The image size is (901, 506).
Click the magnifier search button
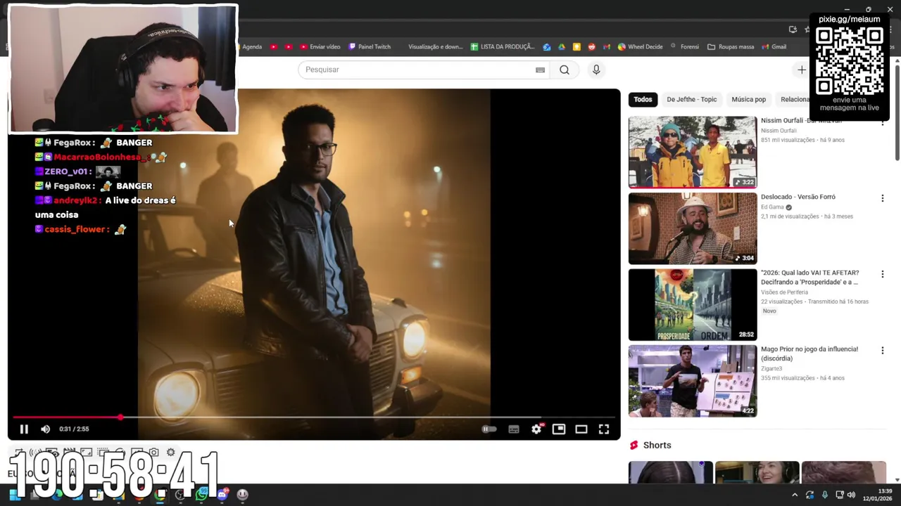[565, 70]
